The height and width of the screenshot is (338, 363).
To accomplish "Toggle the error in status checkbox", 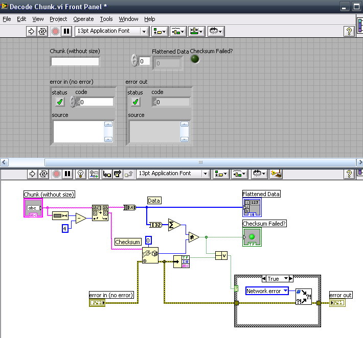I will [x=60, y=102].
